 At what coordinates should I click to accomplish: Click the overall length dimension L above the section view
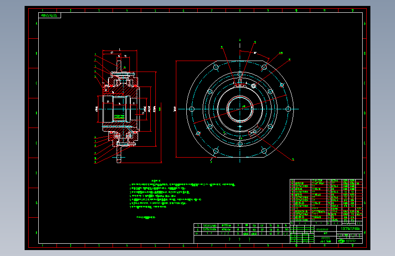click(x=120, y=50)
